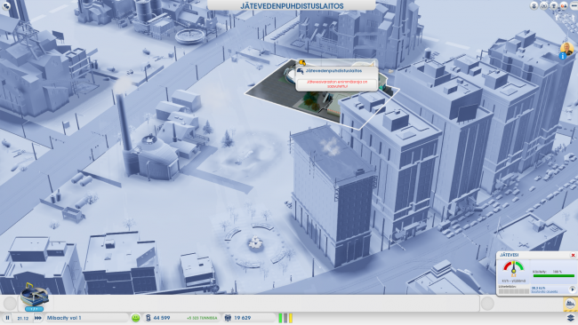Open the first round top-right icon

(x=534, y=6)
